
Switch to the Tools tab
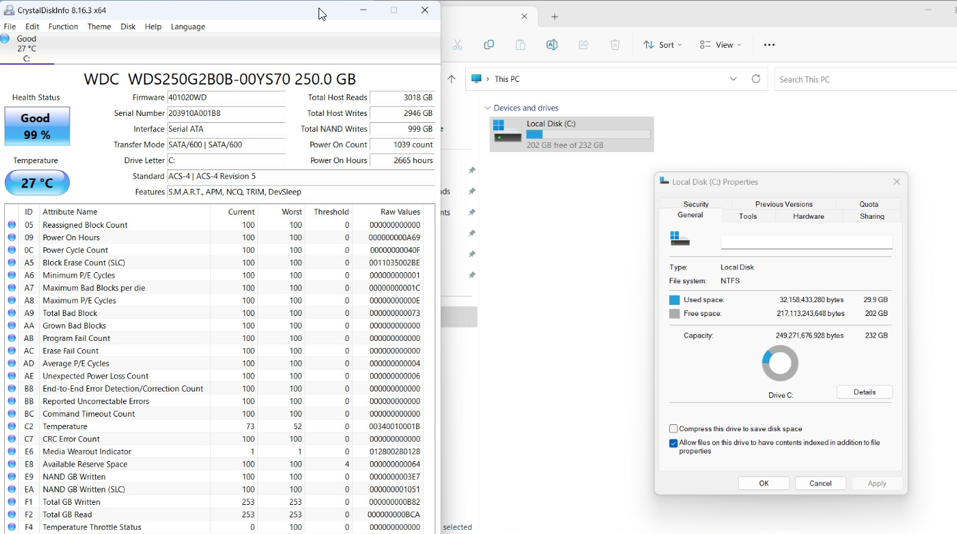click(748, 216)
